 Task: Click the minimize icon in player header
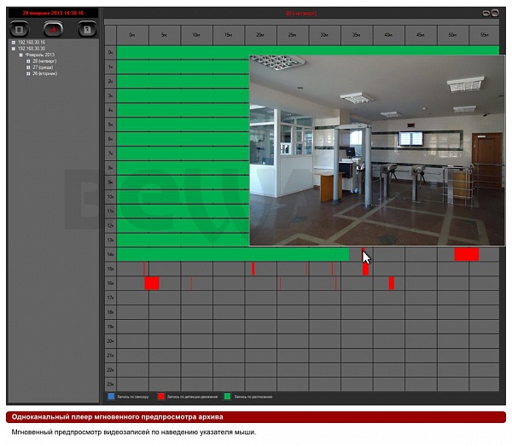tap(486, 13)
